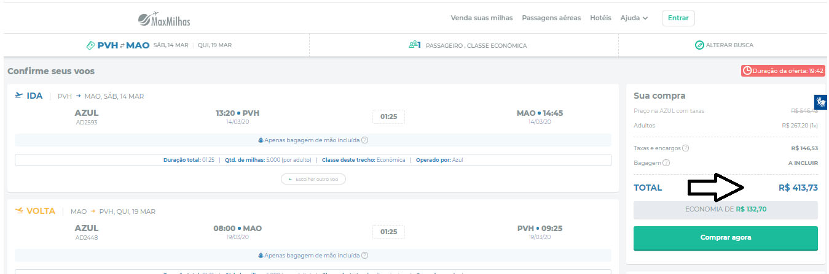Click the clock icon in offer timer

747,71
